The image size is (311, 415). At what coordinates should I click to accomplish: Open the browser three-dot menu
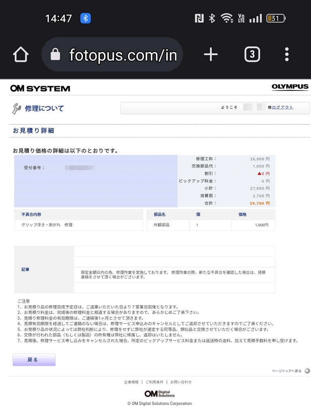[x=287, y=55]
